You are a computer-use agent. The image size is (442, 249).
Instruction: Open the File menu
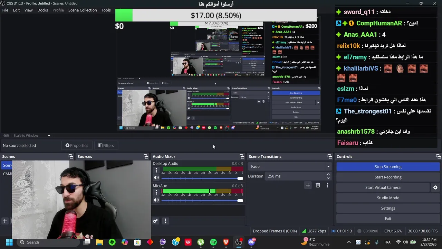click(5, 10)
